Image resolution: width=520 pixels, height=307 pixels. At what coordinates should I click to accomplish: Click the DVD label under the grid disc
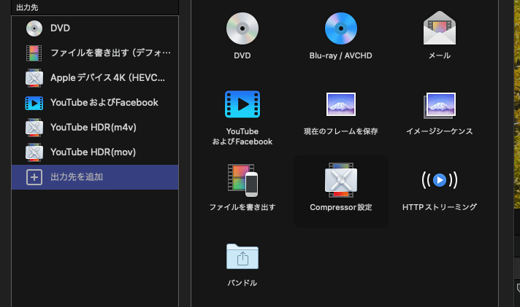tap(242, 55)
